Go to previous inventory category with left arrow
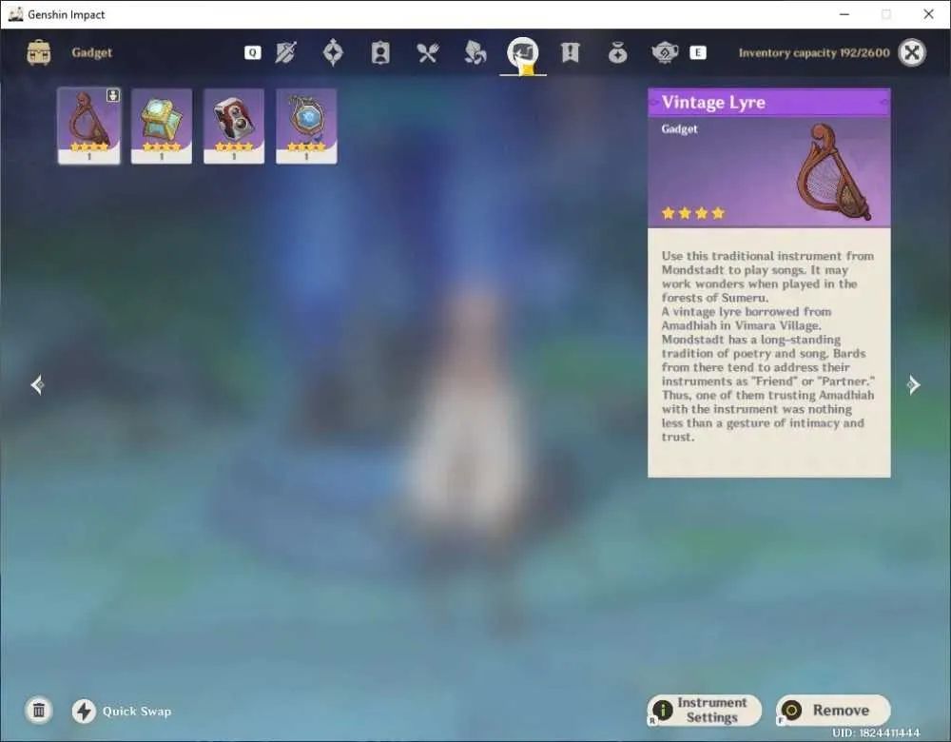 click(38, 384)
